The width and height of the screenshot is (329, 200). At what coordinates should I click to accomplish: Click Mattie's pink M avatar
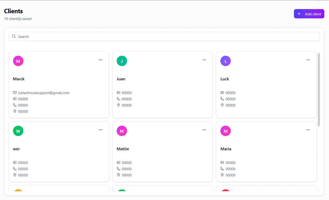click(122, 131)
